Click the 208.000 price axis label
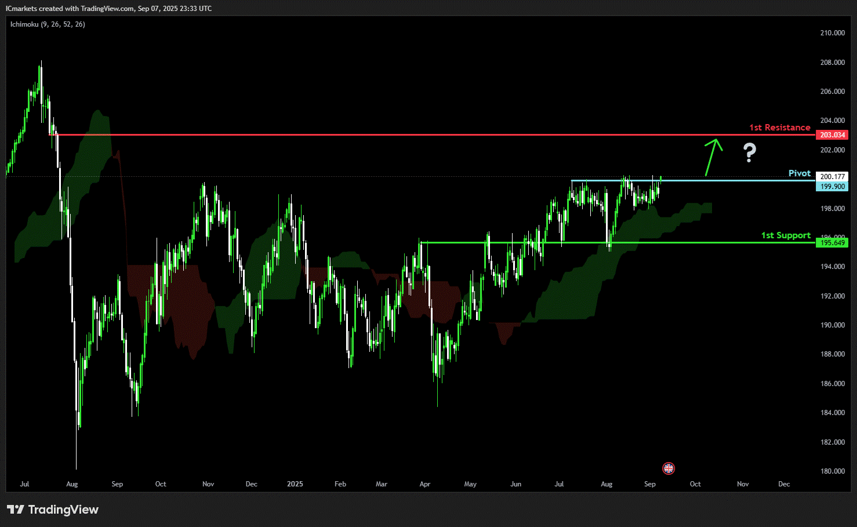The width and height of the screenshot is (857, 527). (832, 63)
